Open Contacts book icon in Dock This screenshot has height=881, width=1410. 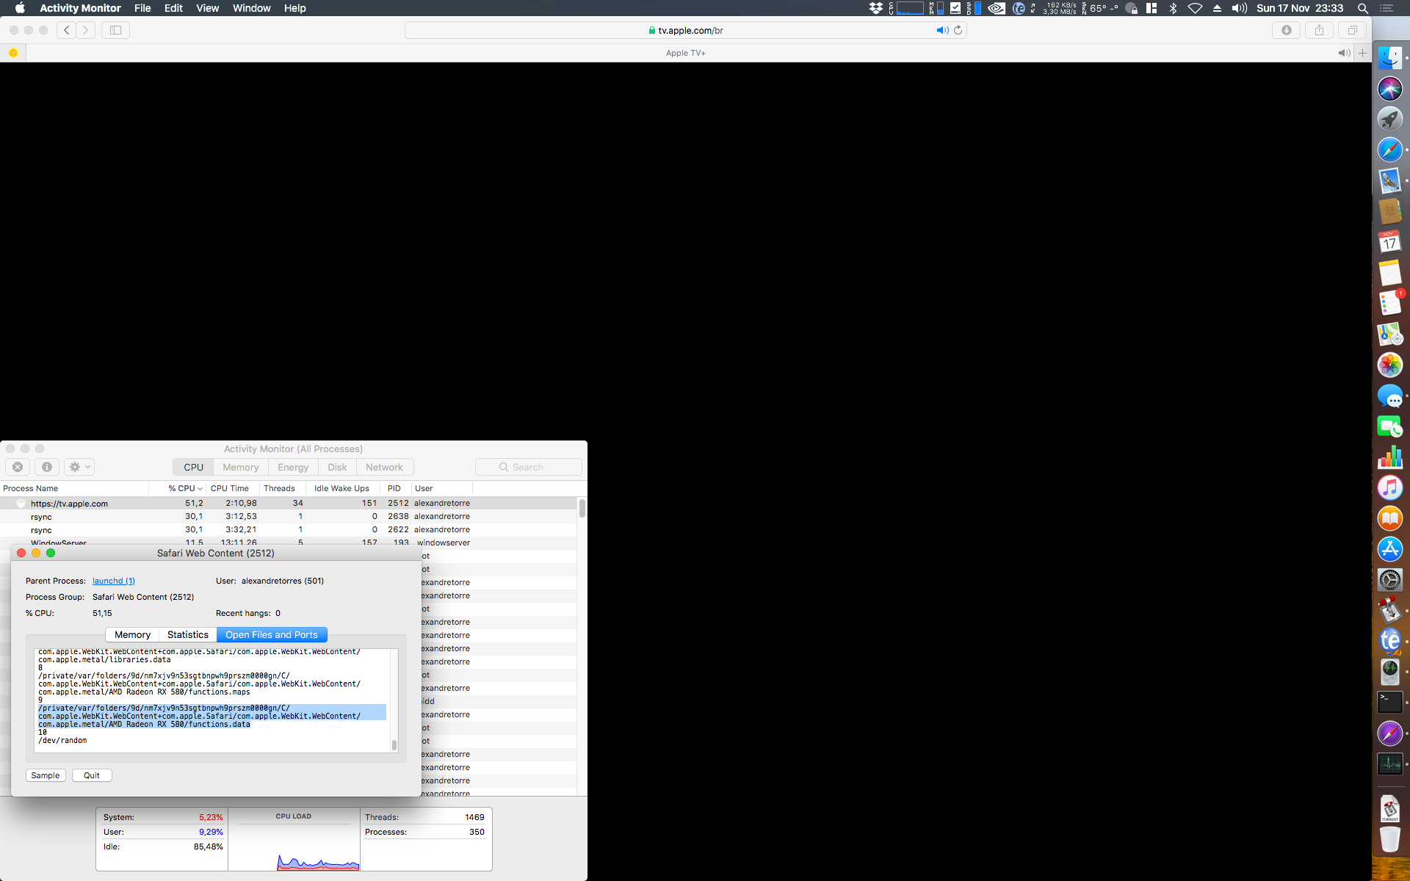(x=1389, y=211)
